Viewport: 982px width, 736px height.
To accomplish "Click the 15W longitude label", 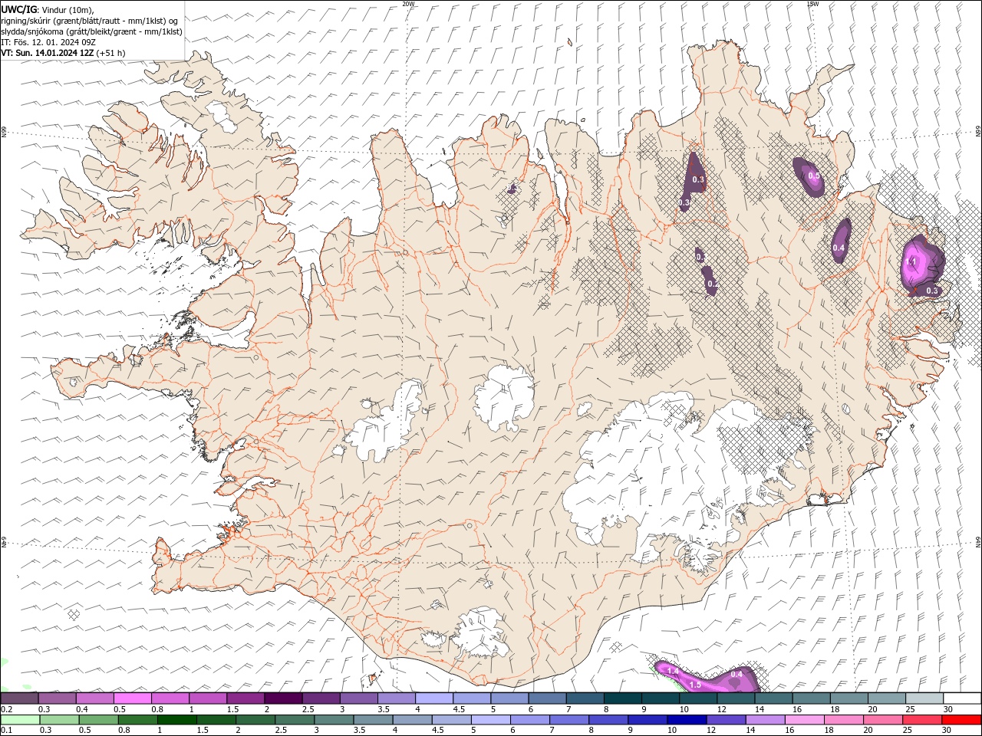I will 812,4.
